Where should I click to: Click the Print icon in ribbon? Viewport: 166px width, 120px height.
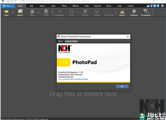46,13
